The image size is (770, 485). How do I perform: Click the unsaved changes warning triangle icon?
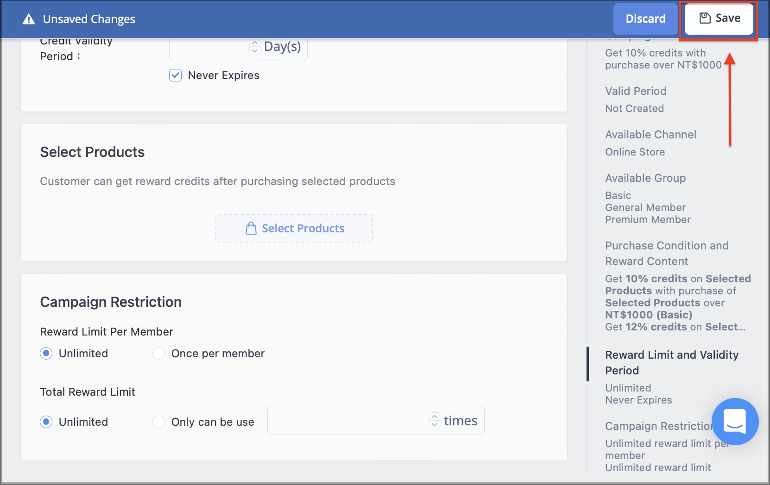coord(29,19)
